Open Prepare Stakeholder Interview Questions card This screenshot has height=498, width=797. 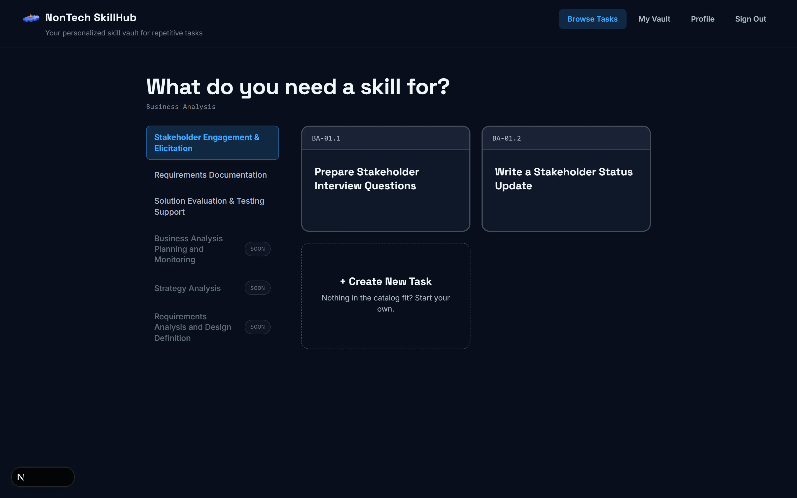386,178
